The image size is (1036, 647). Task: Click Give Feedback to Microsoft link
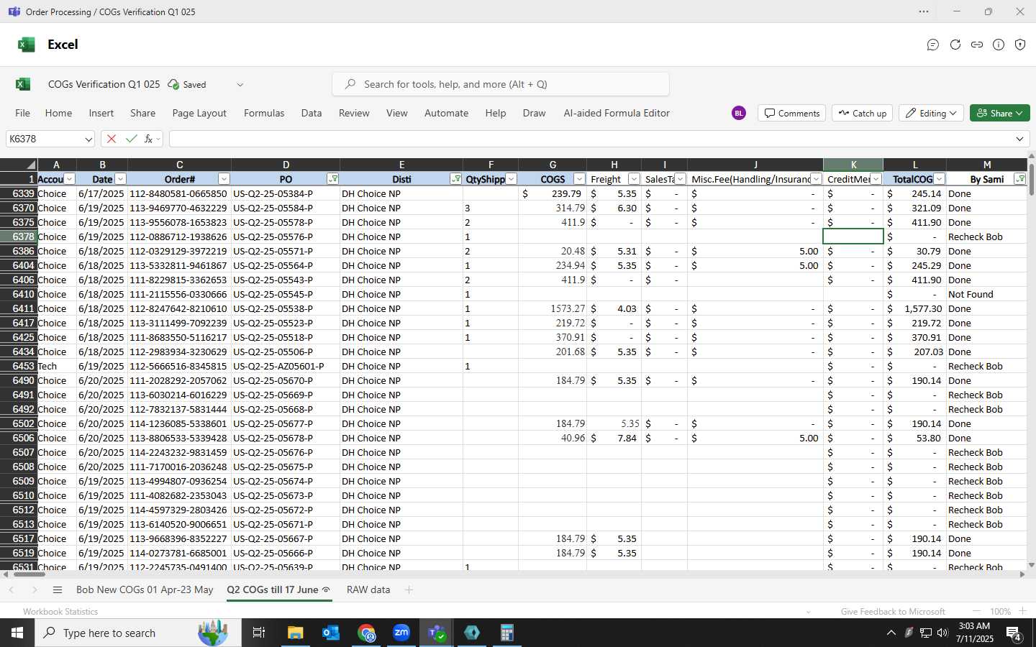tap(893, 611)
